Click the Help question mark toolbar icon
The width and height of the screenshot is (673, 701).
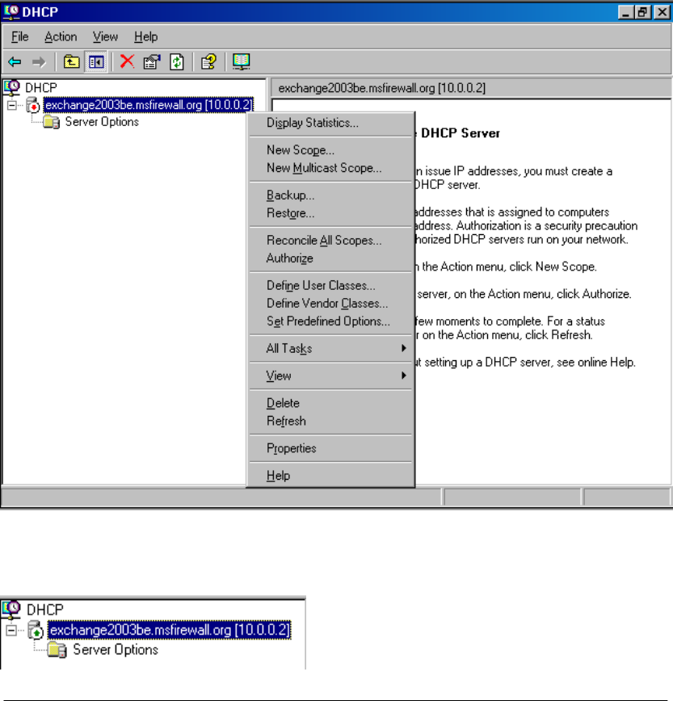coord(208,61)
